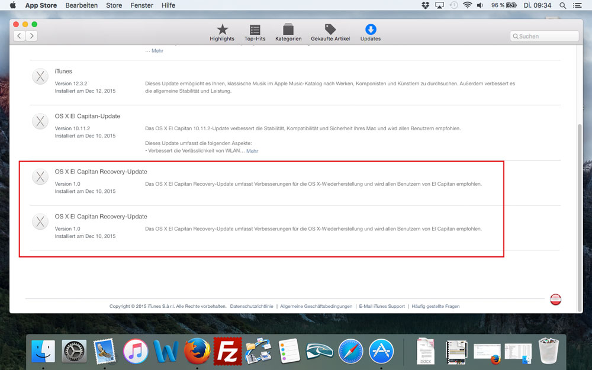Viewport: 592px width, 370px height.
Task: Click the Wi-Fi status icon
Action: click(x=468, y=5)
